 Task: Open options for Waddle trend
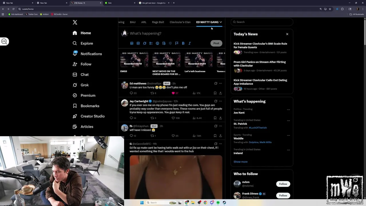[288, 135]
